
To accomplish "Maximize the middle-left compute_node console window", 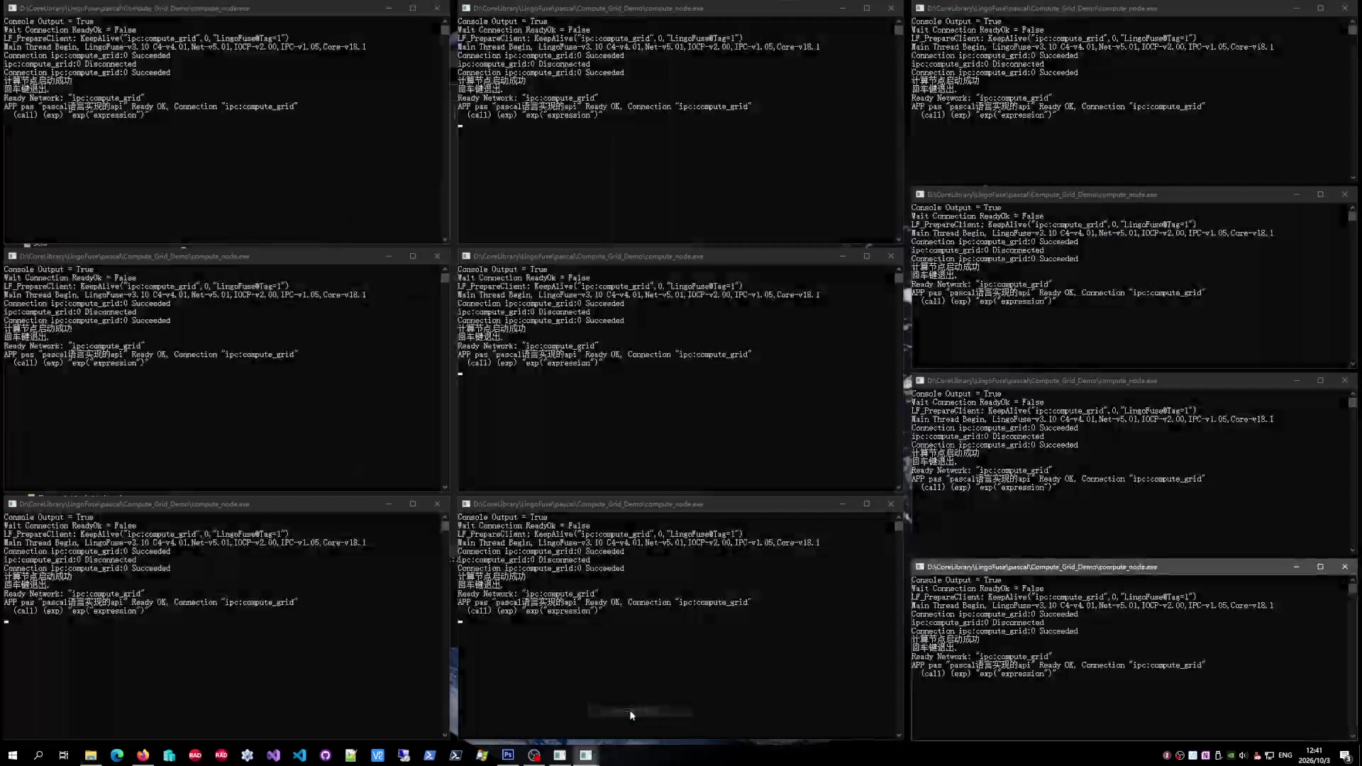I will click(x=412, y=256).
